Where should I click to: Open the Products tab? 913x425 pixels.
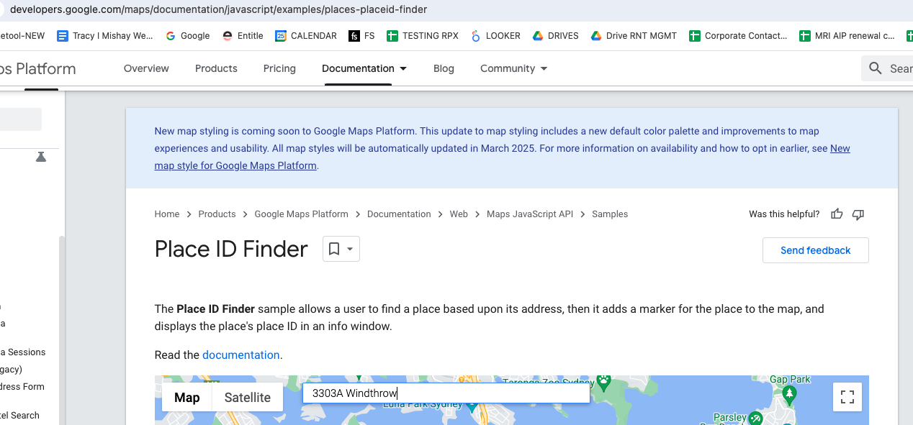[216, 68]
